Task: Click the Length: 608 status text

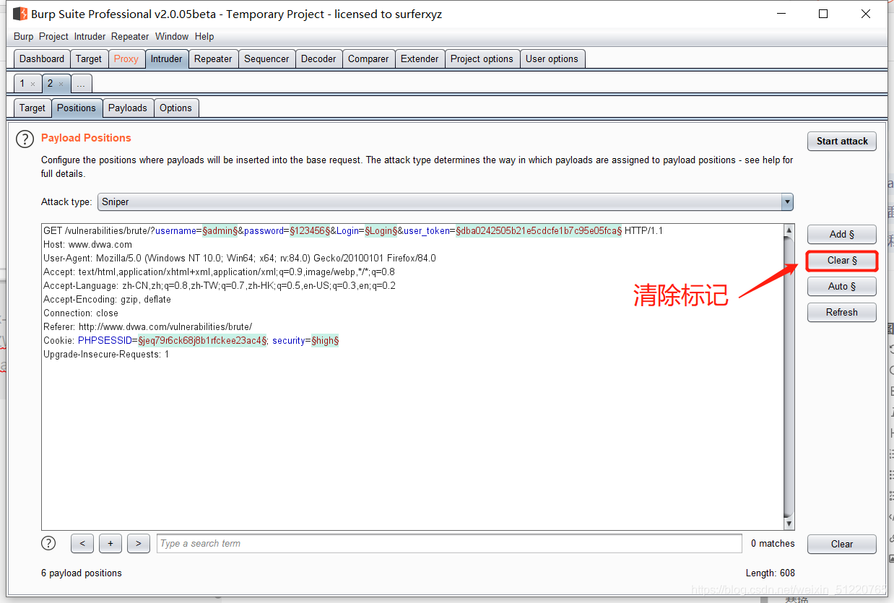Action: click(770, 573)
